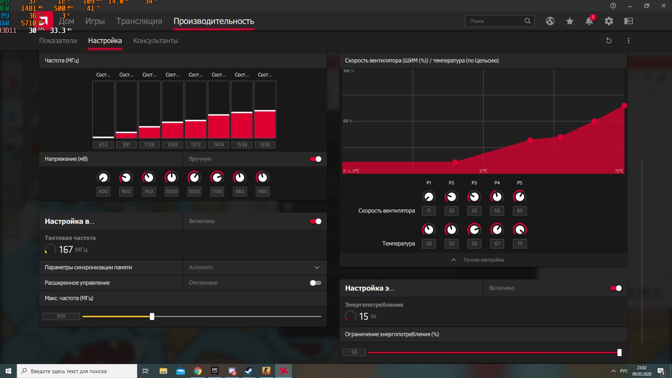Image resolution: width=672 pixels, height=378 pixels.
Task: Open the three-dot more options menu
Action: point(628,41)
